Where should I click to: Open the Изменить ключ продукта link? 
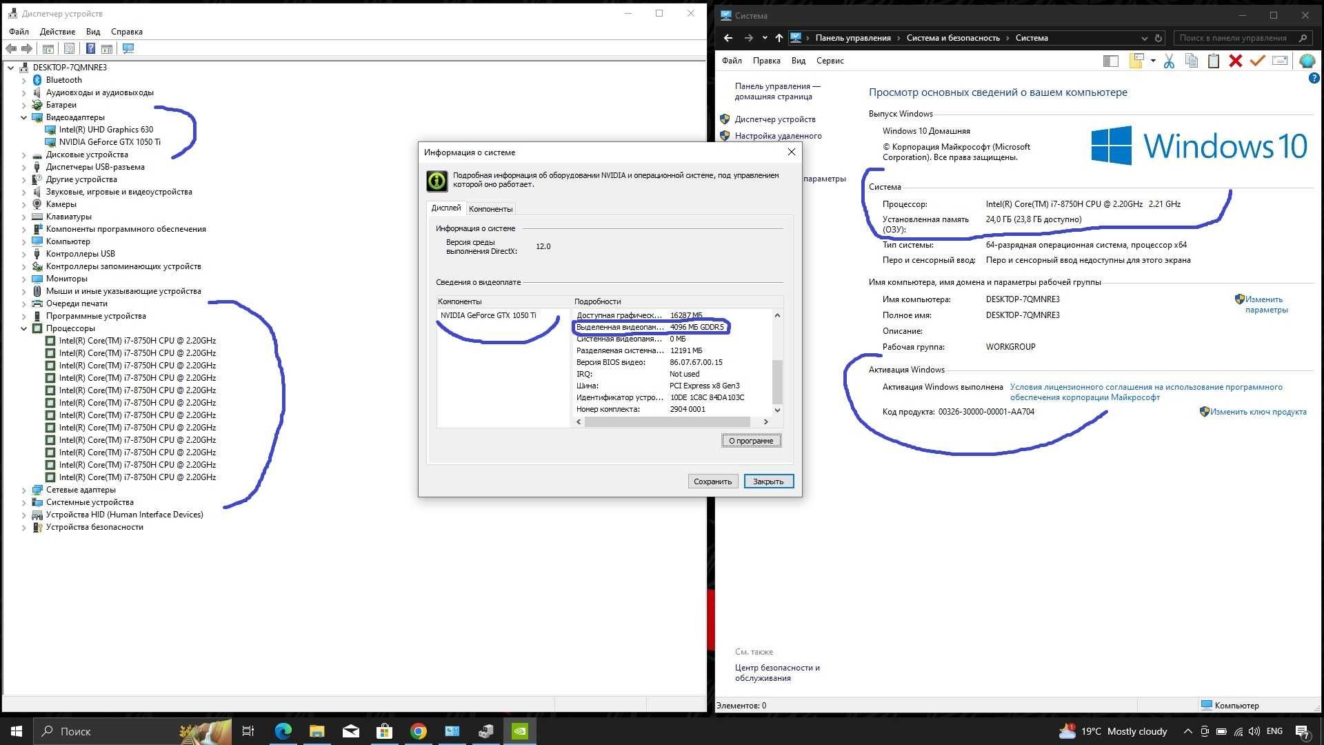click(x=1258, y=412)
